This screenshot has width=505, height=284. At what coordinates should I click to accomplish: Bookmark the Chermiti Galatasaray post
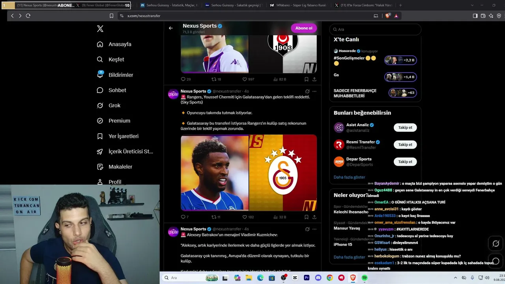click(x=306, y=217)
